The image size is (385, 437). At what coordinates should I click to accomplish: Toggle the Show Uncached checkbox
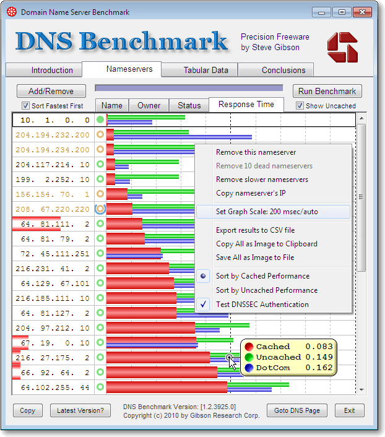[x=300, y=106]
